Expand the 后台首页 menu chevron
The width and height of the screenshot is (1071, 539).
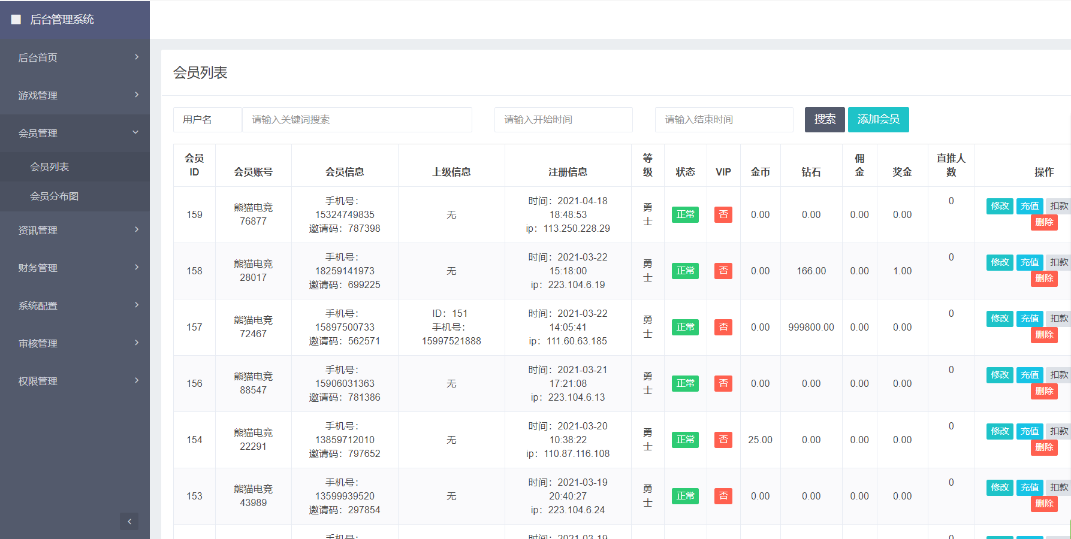[137, 57]
